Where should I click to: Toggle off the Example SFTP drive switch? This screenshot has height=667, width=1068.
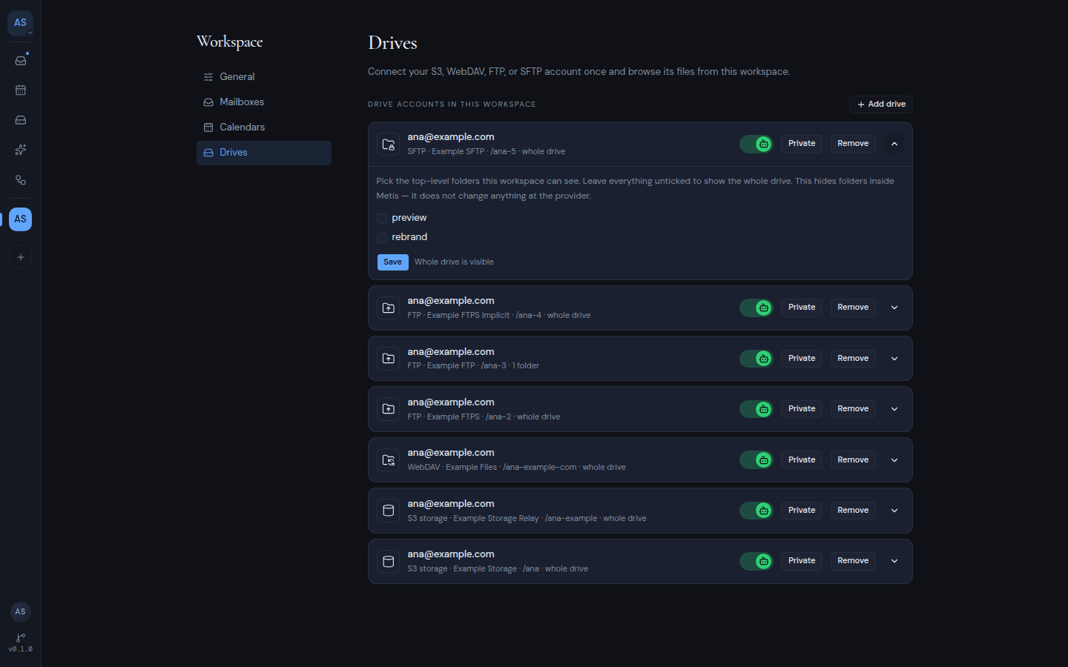pos(756,144)
